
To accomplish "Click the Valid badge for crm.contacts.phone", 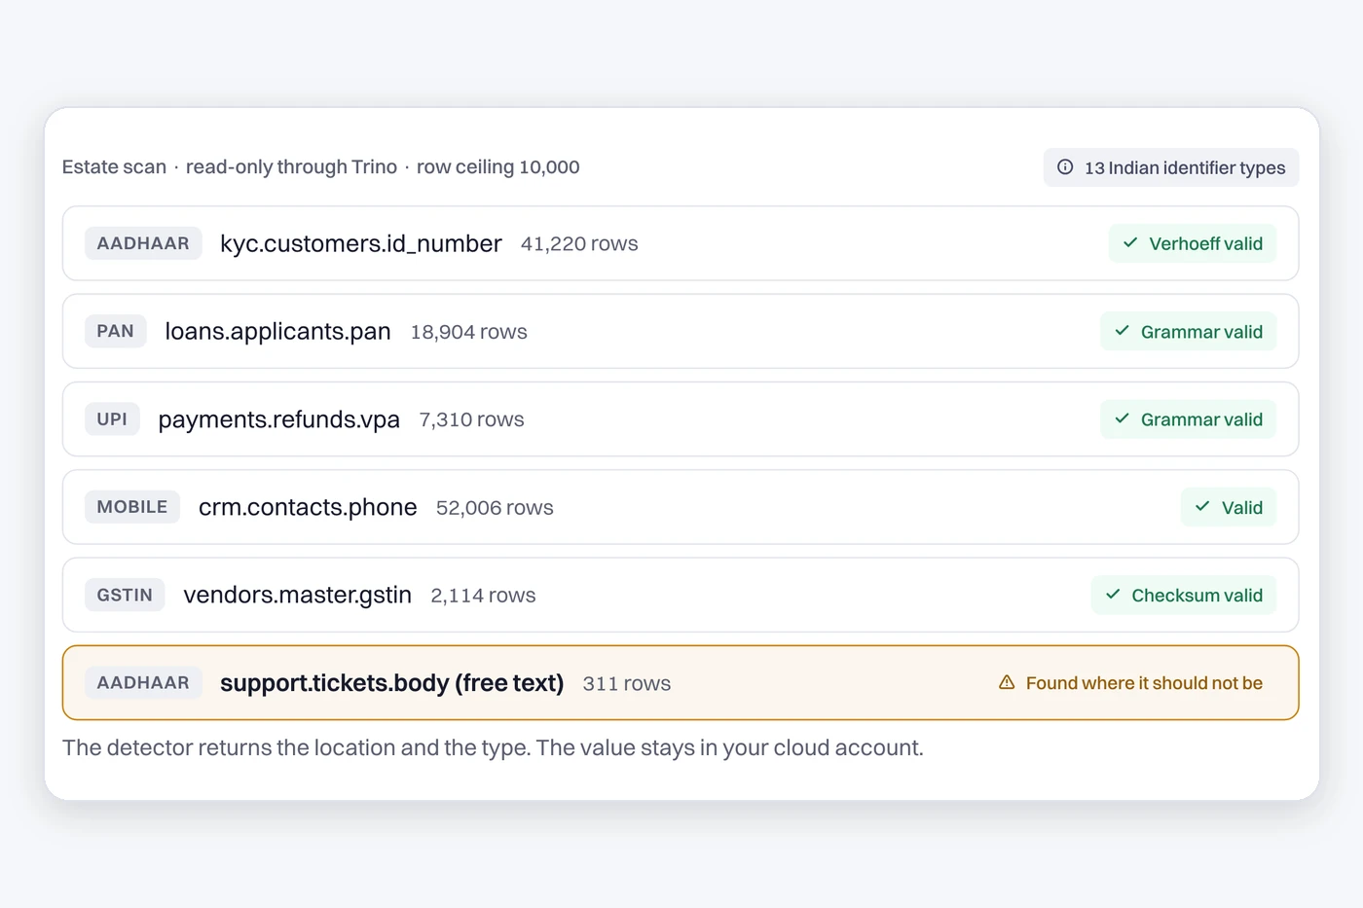I will click(1229, 507).
